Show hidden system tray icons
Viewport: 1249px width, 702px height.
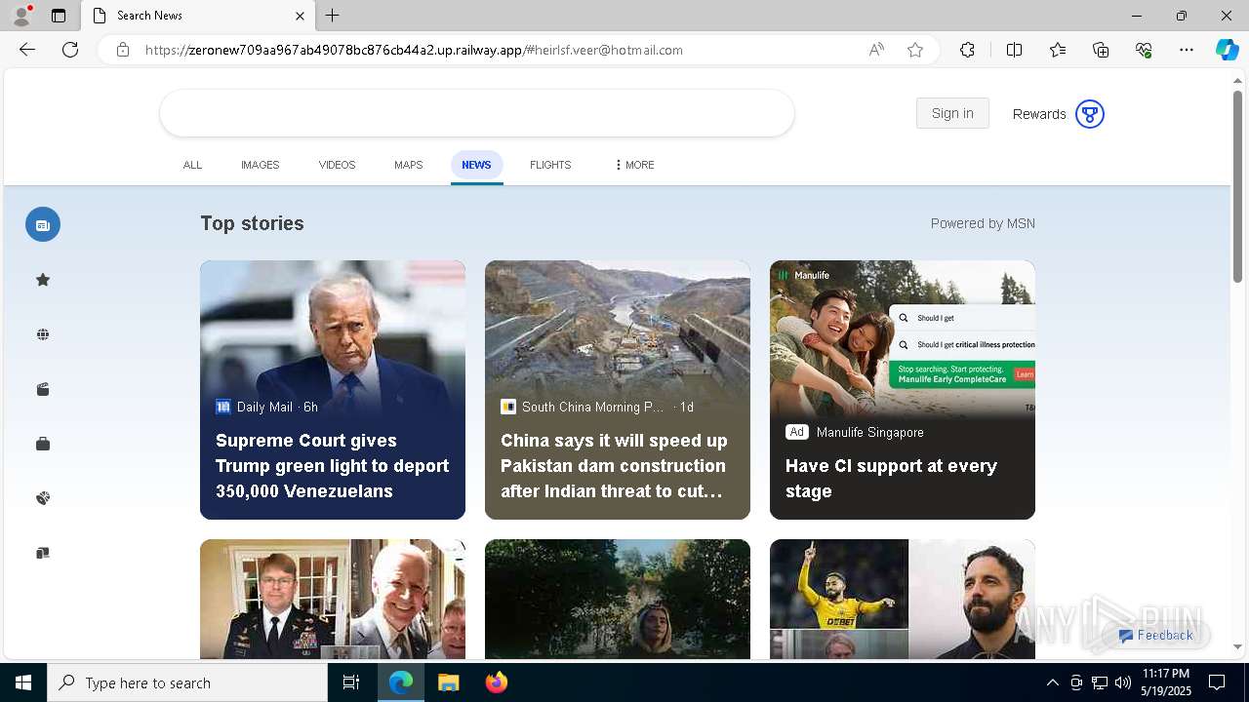pos(1052,682)
